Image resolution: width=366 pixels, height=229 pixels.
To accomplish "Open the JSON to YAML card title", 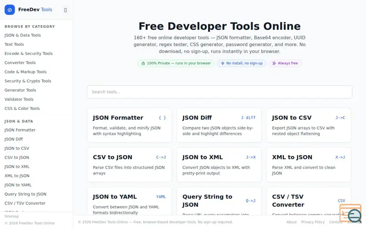I will click(115, 197).
